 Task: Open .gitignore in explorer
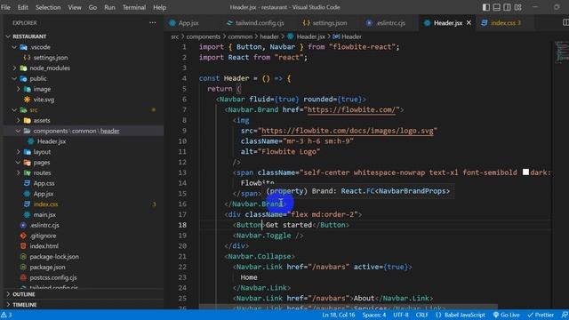click(43, 236)
